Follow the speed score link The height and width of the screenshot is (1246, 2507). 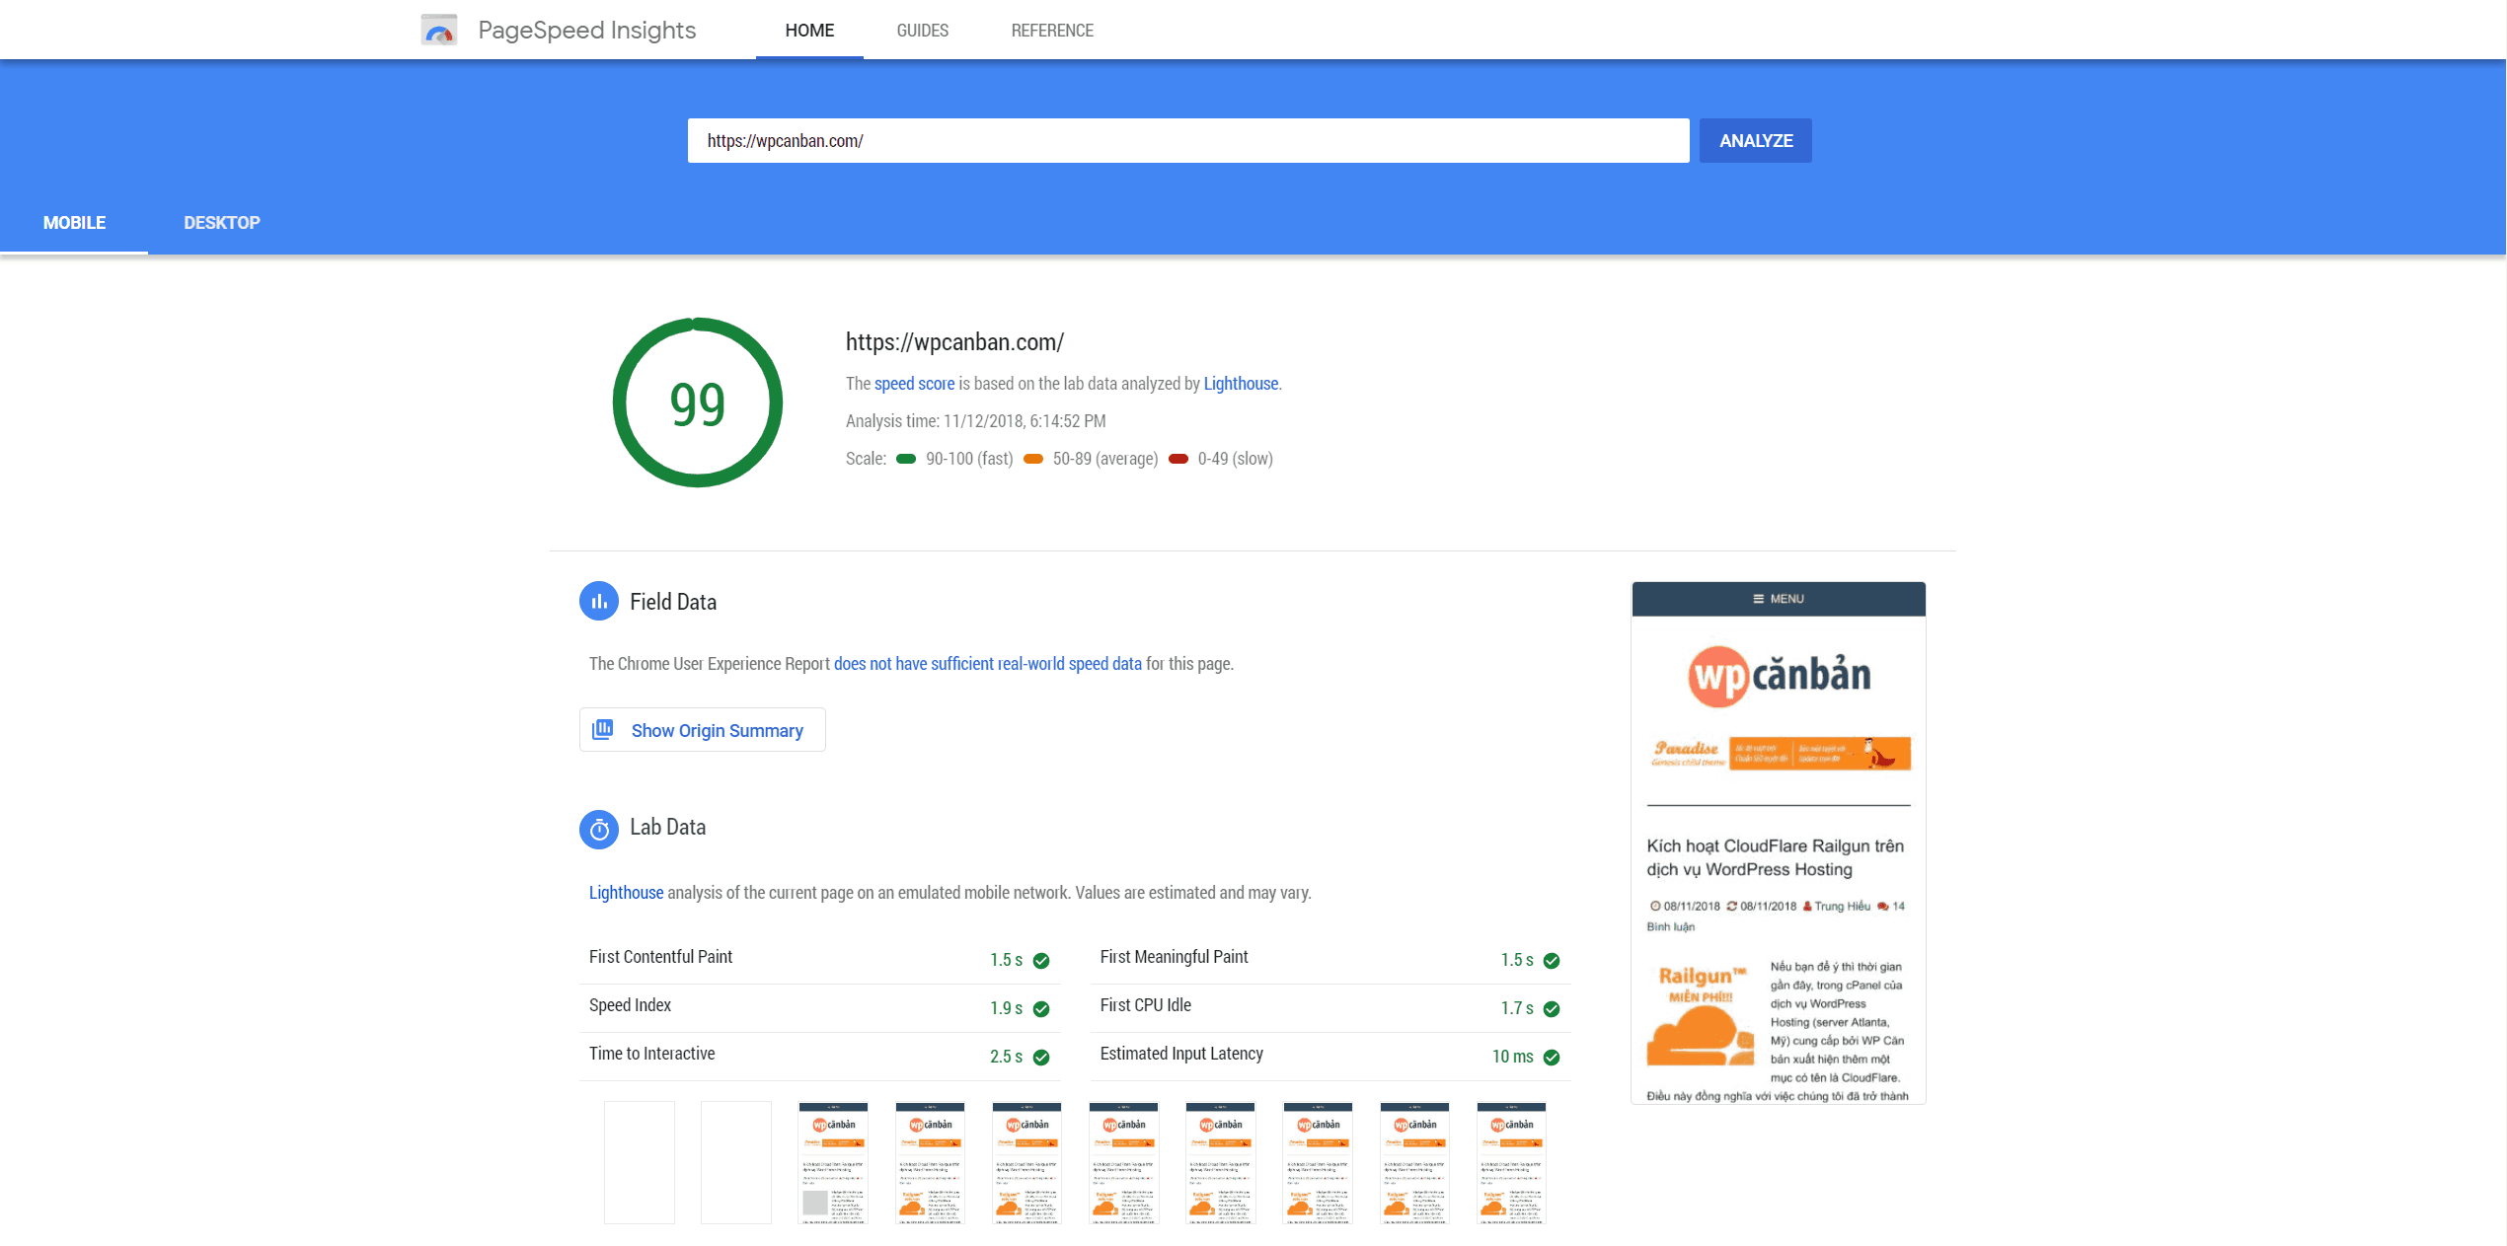click(914, 384)
